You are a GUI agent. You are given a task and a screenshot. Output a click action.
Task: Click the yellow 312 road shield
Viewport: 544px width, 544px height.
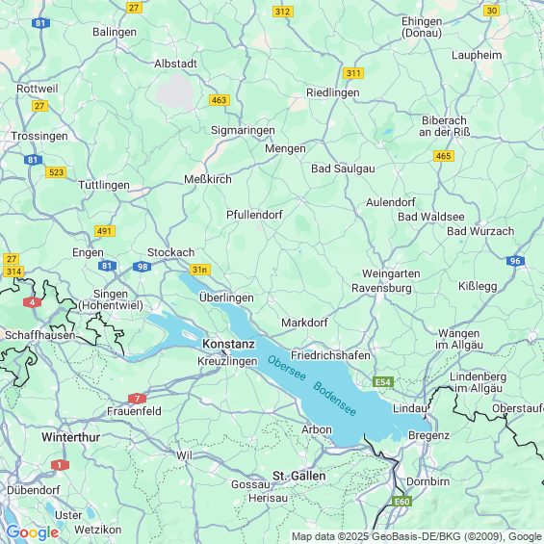tap(282, 12)
